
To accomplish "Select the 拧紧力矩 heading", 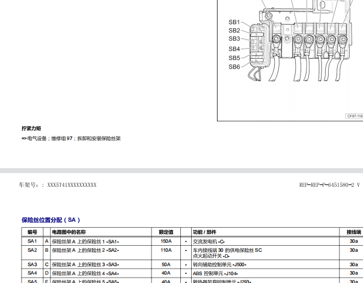I will [x=31, y=129].
